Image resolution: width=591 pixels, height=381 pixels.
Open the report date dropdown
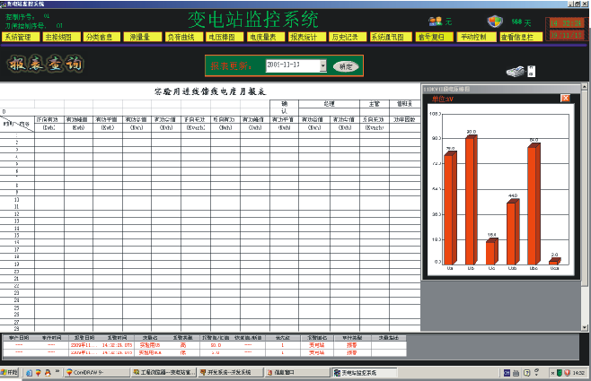323,65
